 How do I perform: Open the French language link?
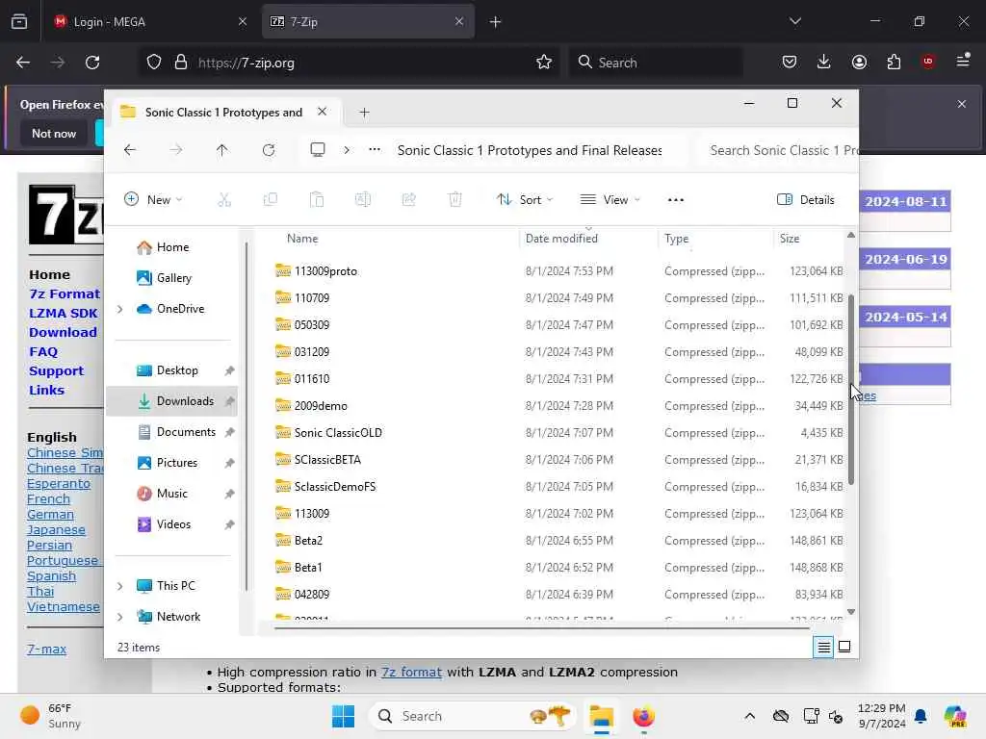tap(48, 499)
